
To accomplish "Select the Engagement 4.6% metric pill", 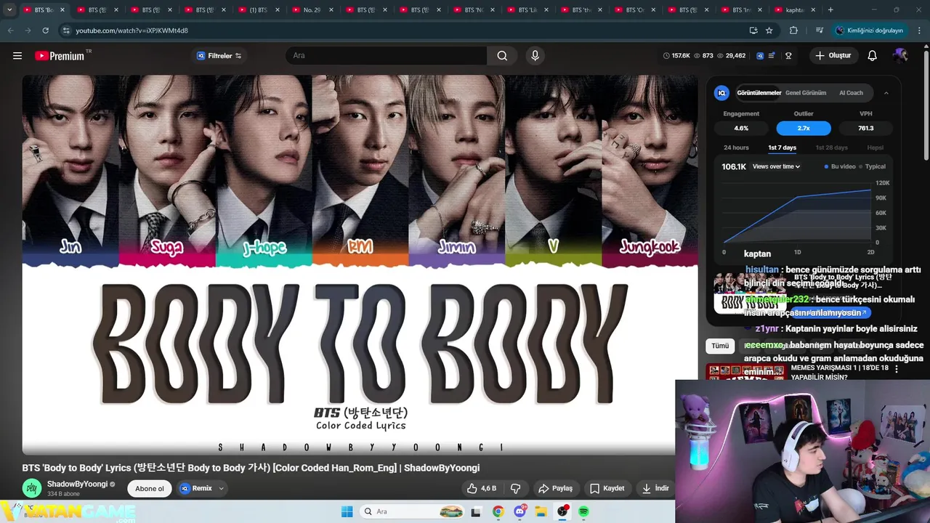I will pyautogui.click(x=741, y=128).
